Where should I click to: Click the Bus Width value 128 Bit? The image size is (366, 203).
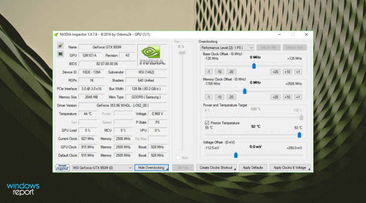[146, 89]
